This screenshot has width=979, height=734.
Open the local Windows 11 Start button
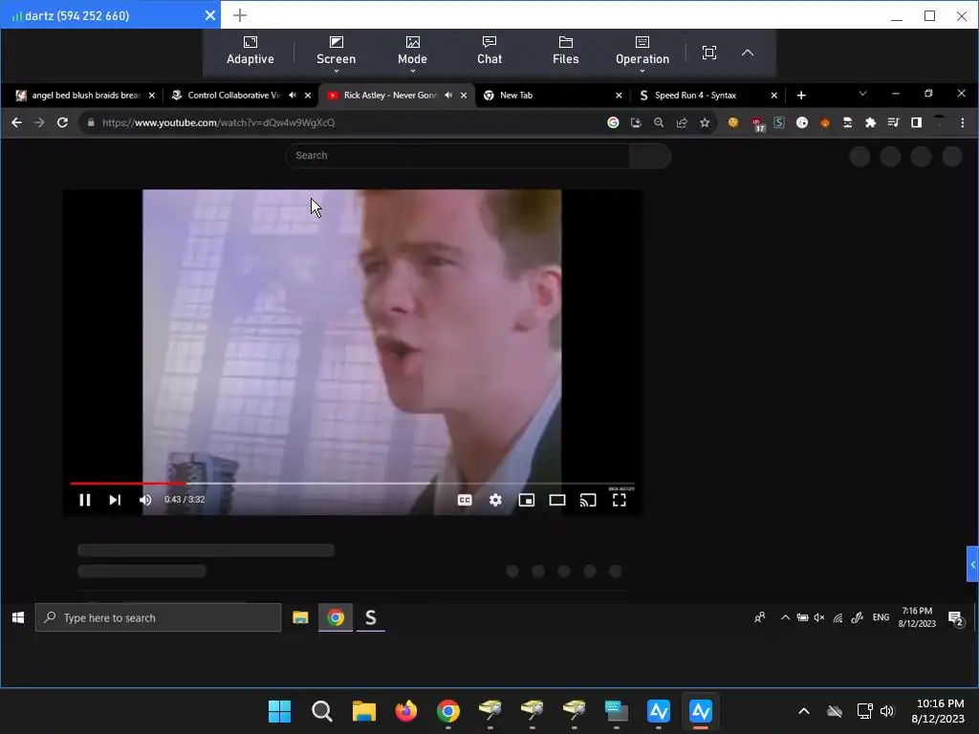click(x=279, y=711)
